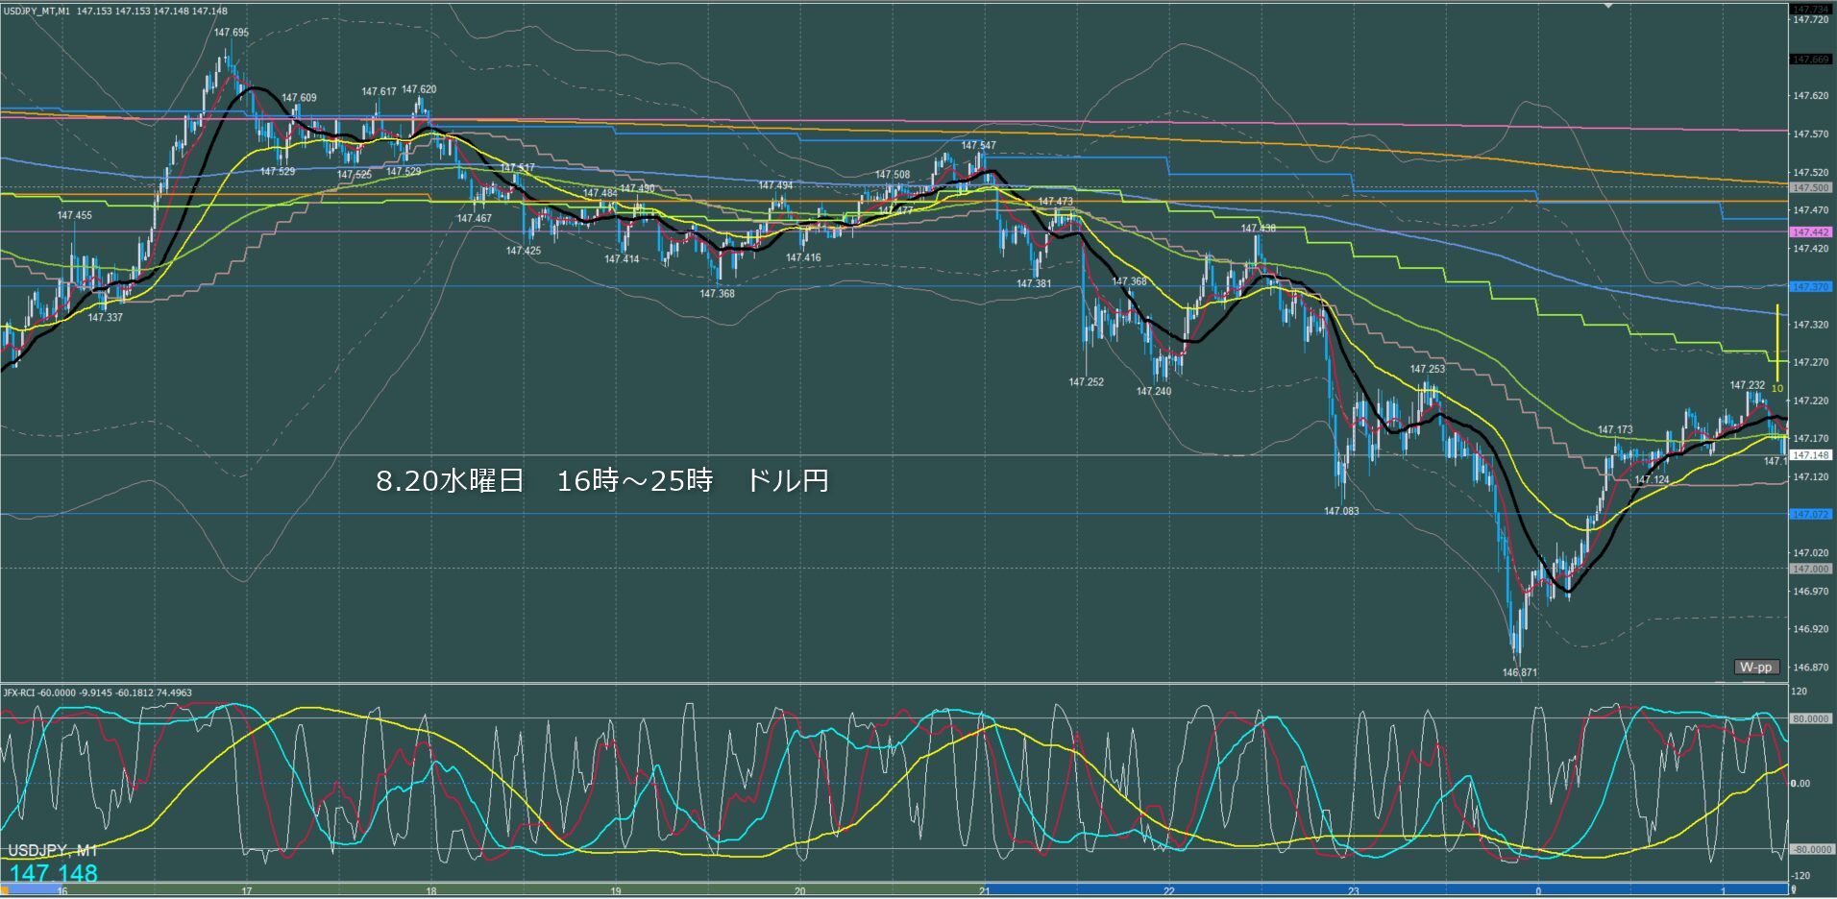
Task: Click the 147.695 high price label
Action: [x=231, y=33]
